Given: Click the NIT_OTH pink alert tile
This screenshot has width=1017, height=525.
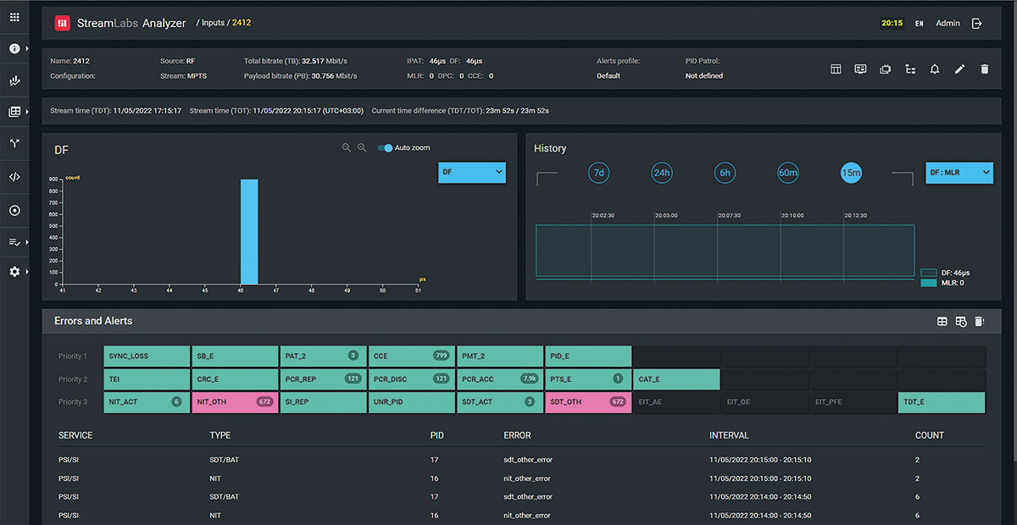Looking at the screenshot, I should pyautogui.click(x=236, y=402).
